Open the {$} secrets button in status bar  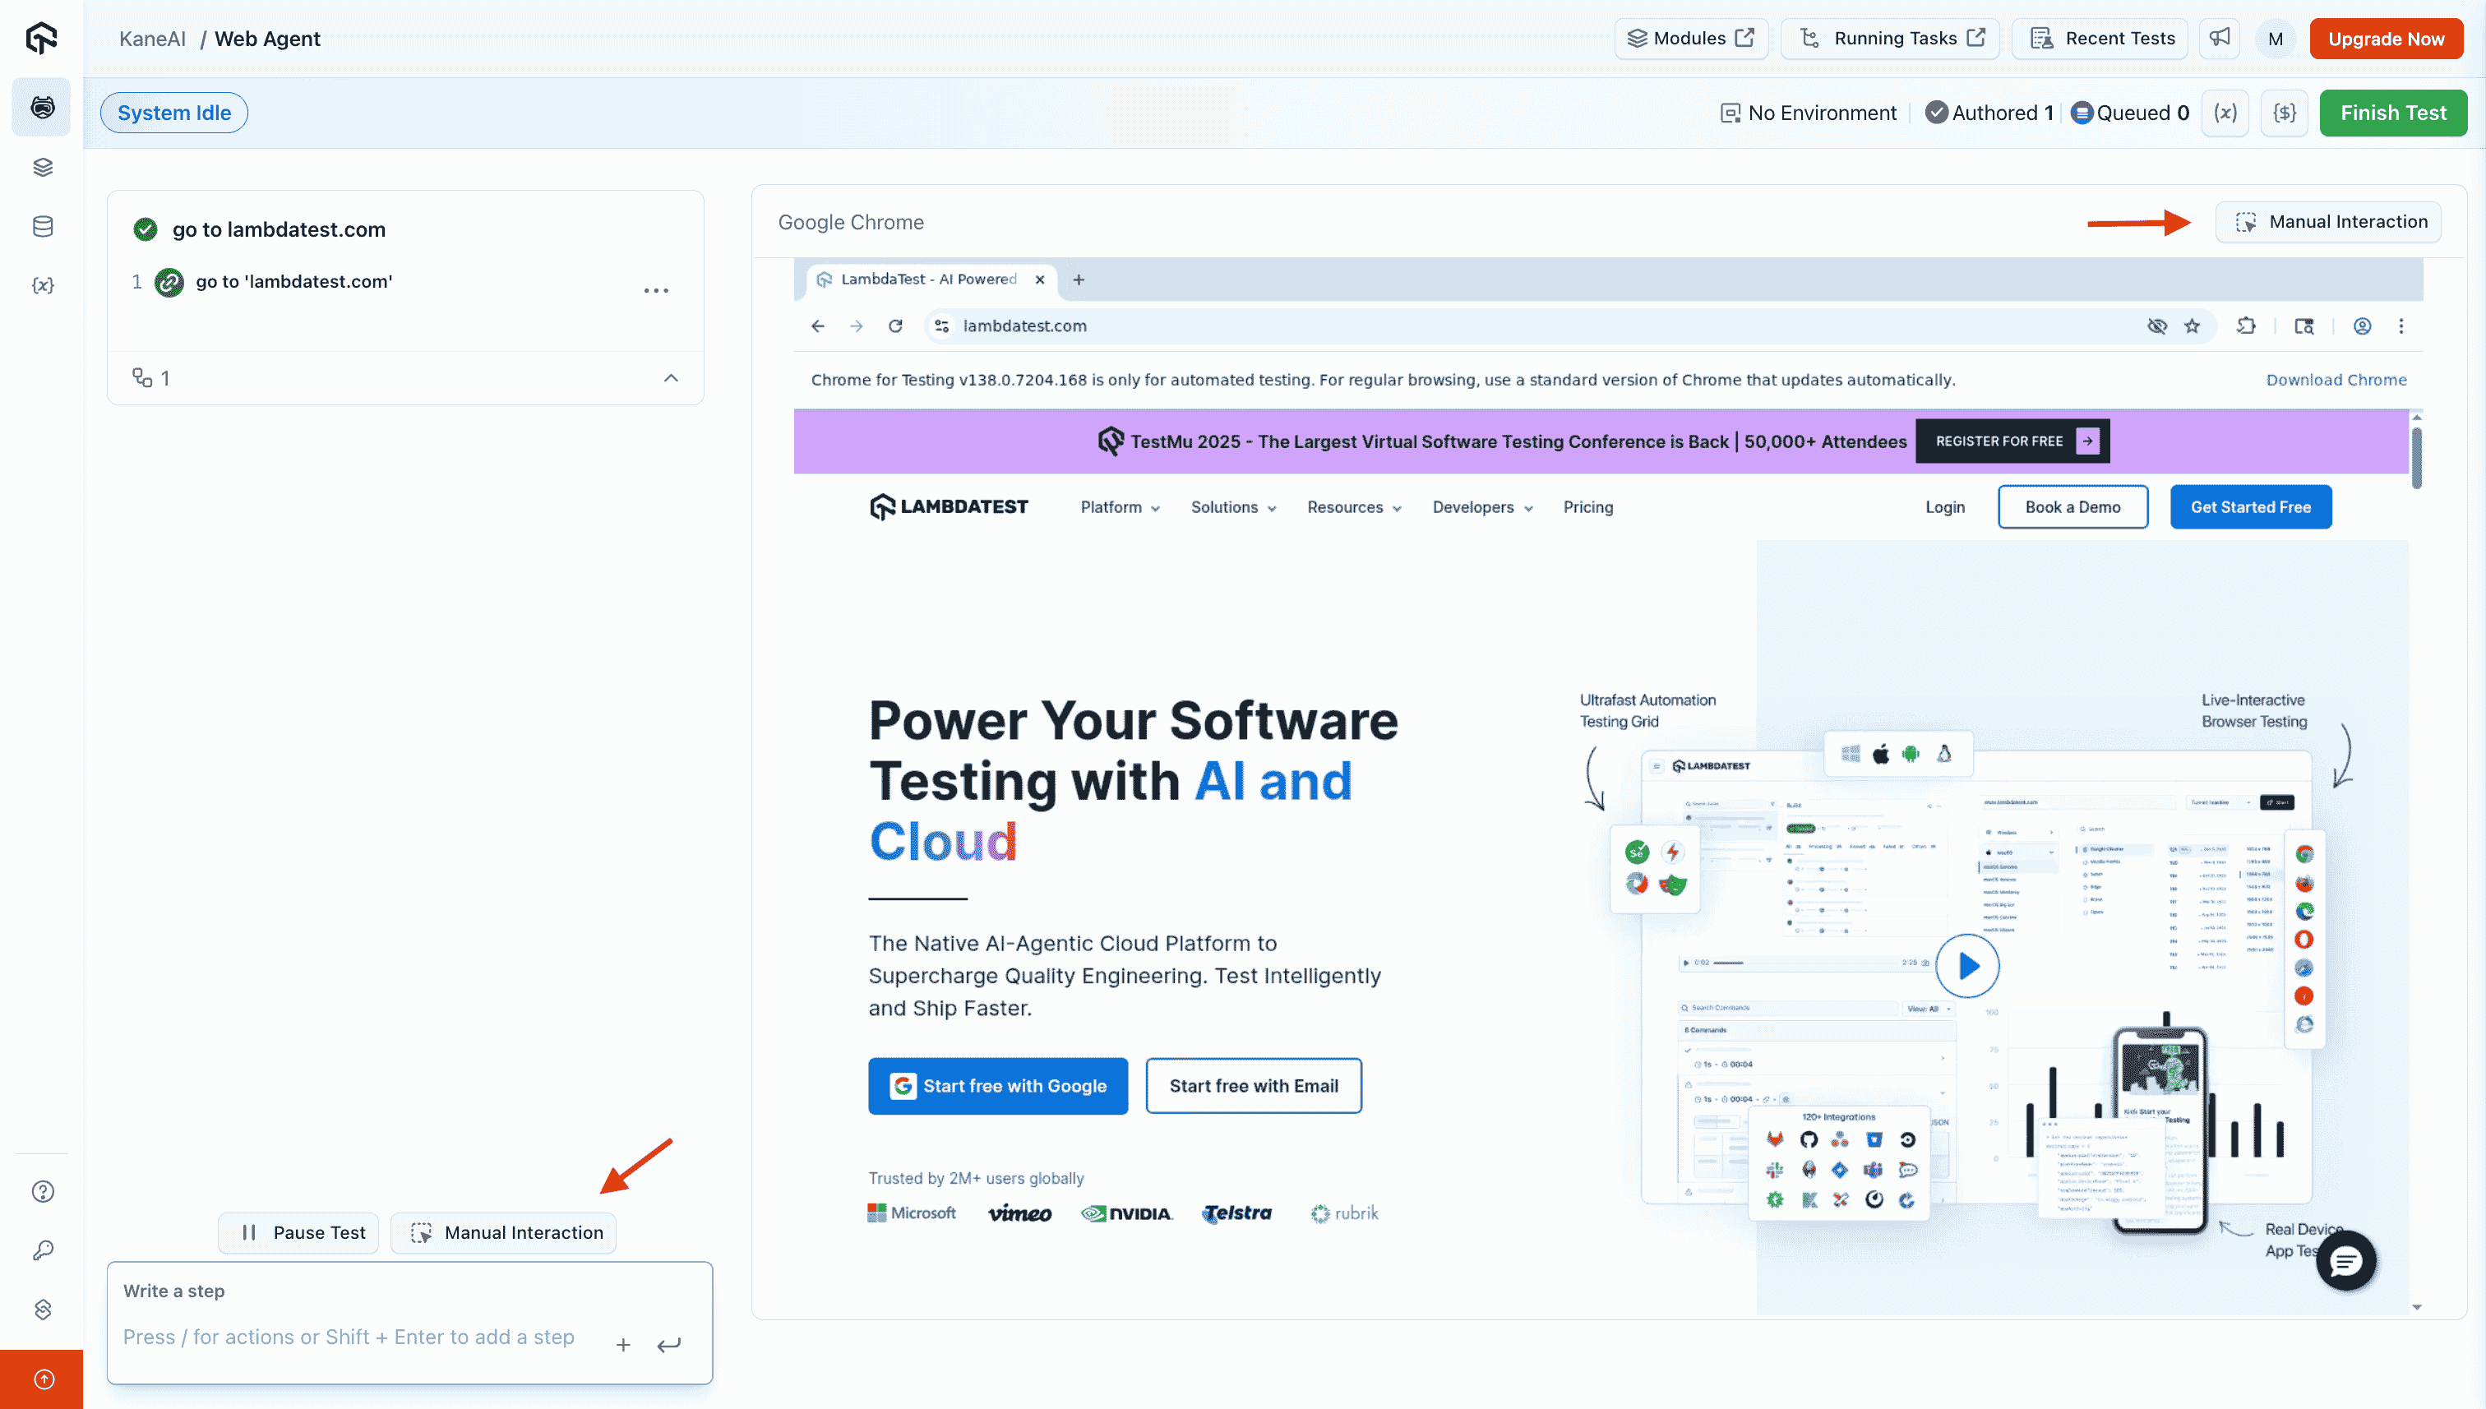pos(2285,113)
